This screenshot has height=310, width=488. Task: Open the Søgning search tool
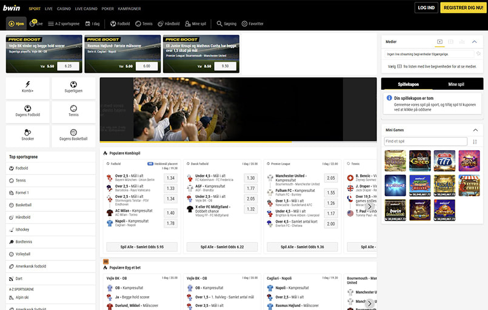tap(227, 24)
